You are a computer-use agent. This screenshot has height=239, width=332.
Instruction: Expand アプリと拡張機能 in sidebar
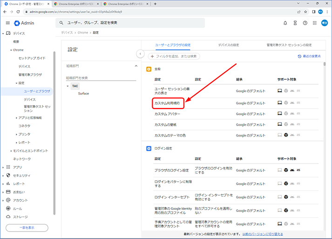(16, 118)
